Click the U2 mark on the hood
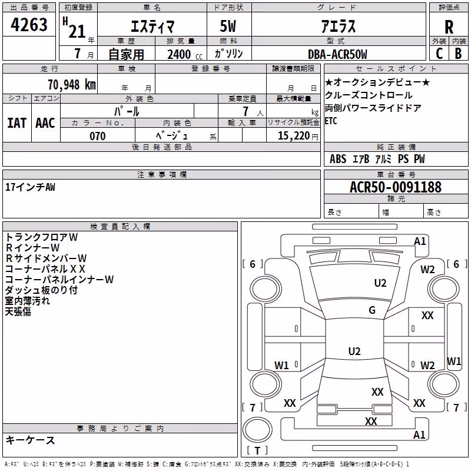The width and height of the screenshot is (471, 471). 380,283
